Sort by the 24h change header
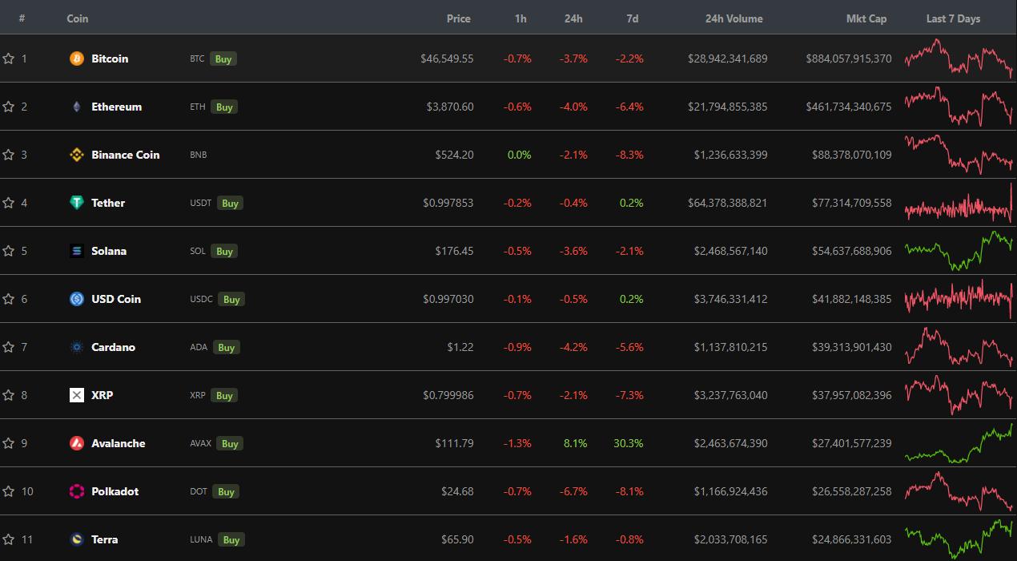Viewport: 1017px width, 561px height. click(573, 18)
